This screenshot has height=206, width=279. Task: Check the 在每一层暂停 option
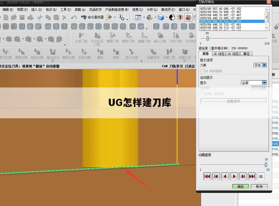tap(202, 94)
